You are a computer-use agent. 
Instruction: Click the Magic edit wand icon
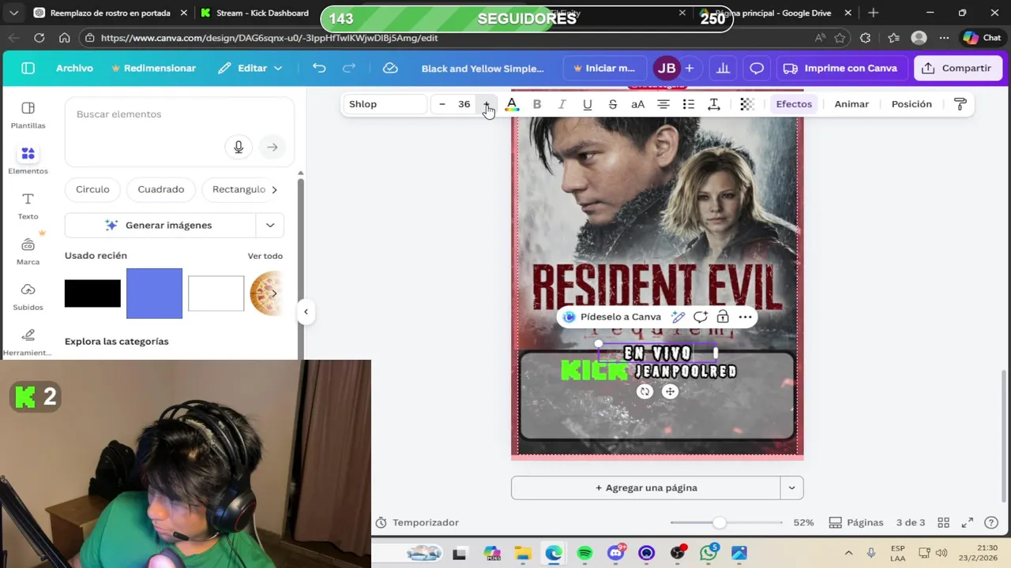click(678, 317)
